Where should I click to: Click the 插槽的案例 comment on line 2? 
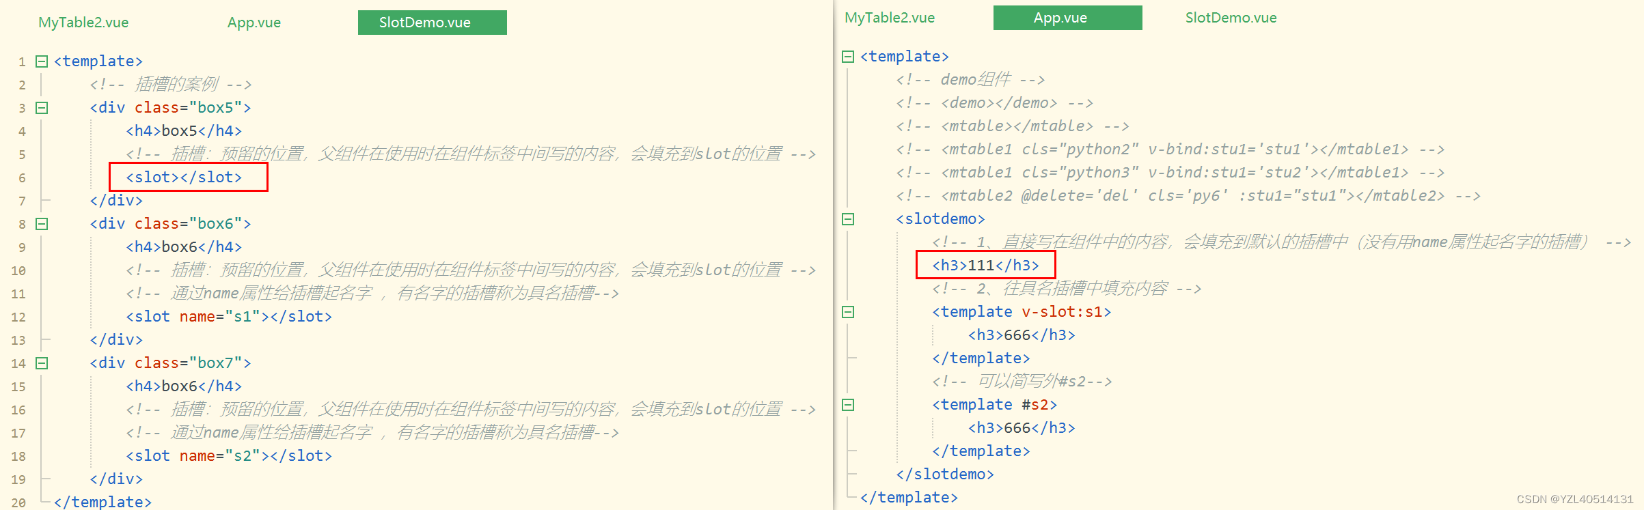[x=171, y=85]
